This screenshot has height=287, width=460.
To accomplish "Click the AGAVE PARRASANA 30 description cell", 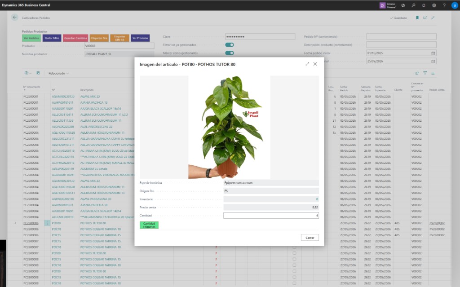I will click(96, 199).
